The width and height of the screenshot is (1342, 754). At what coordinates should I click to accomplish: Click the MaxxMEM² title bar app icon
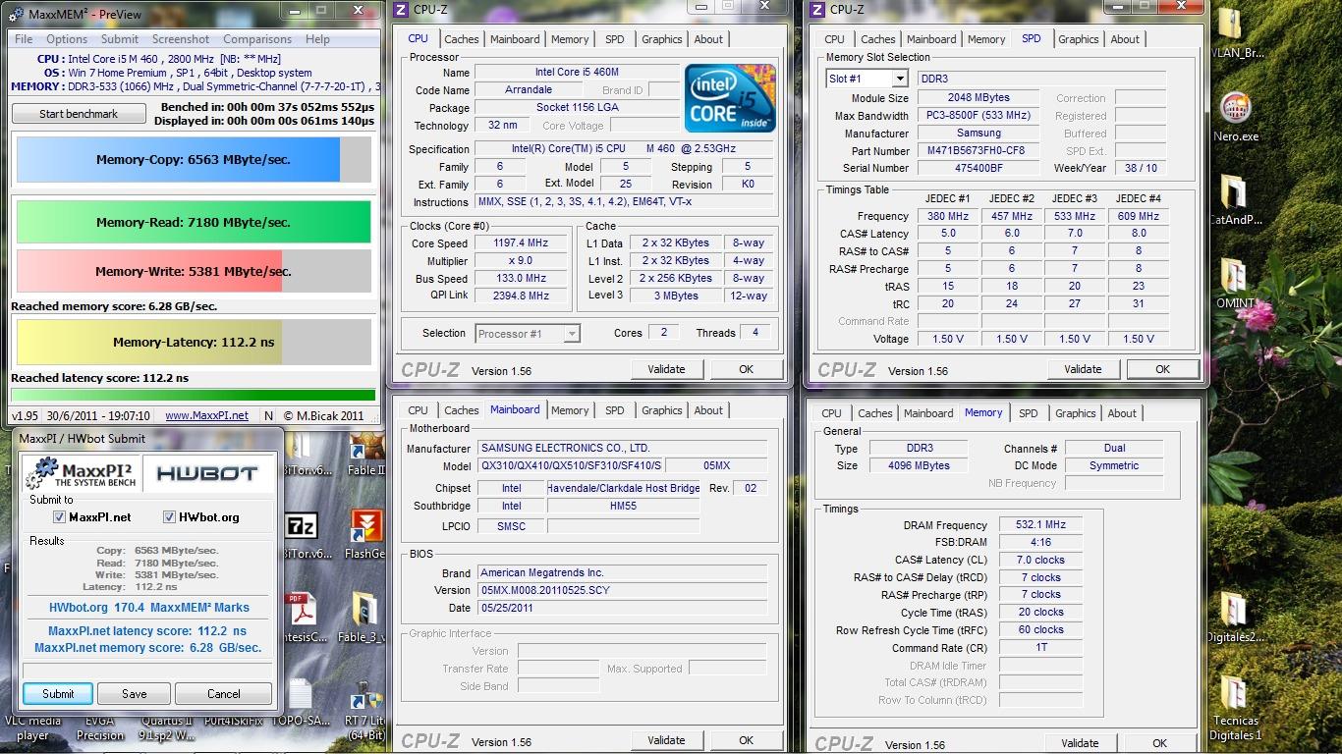pos(17,14)
